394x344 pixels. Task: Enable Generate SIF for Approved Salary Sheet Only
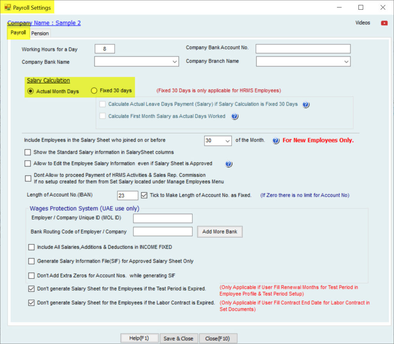pyautogui.click(x=32, y=261)
